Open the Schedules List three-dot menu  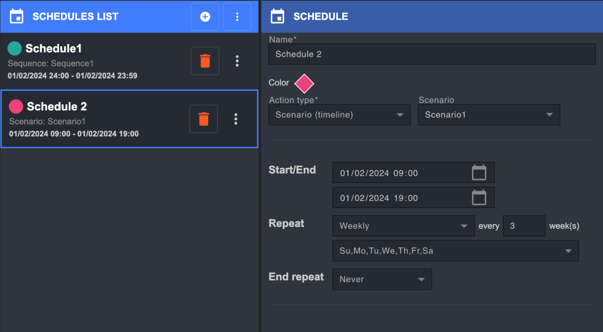(x=237, y=16)
